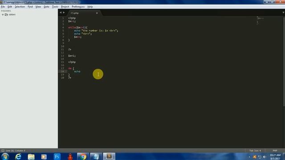Open the Goto menu
Screen dimensions: 285x160
tap(46, 7)
